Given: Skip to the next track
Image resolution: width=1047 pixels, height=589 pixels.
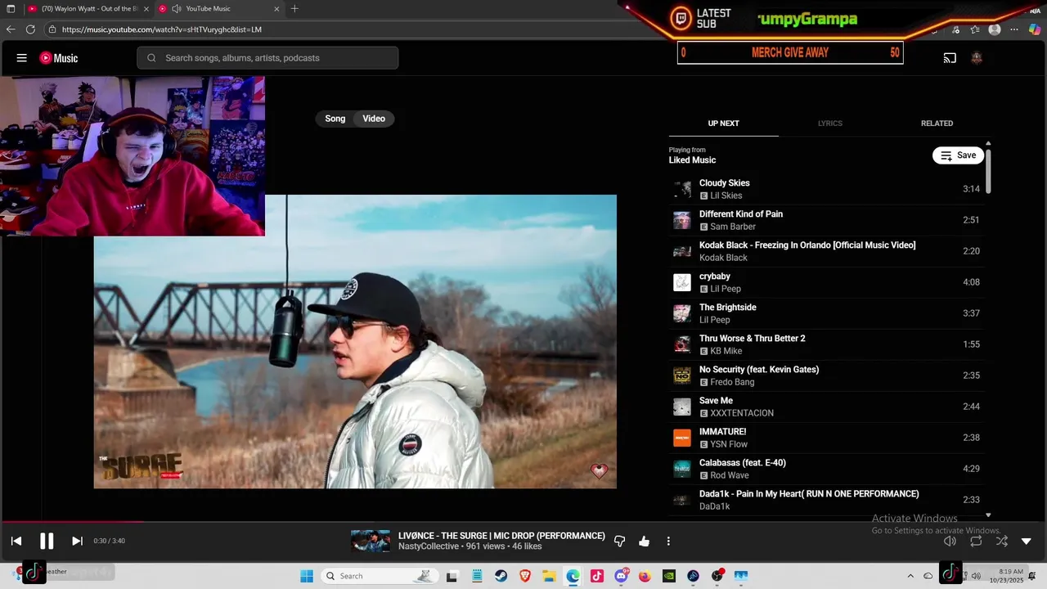Looking at the screenshot, I should [x=77, y=541].
